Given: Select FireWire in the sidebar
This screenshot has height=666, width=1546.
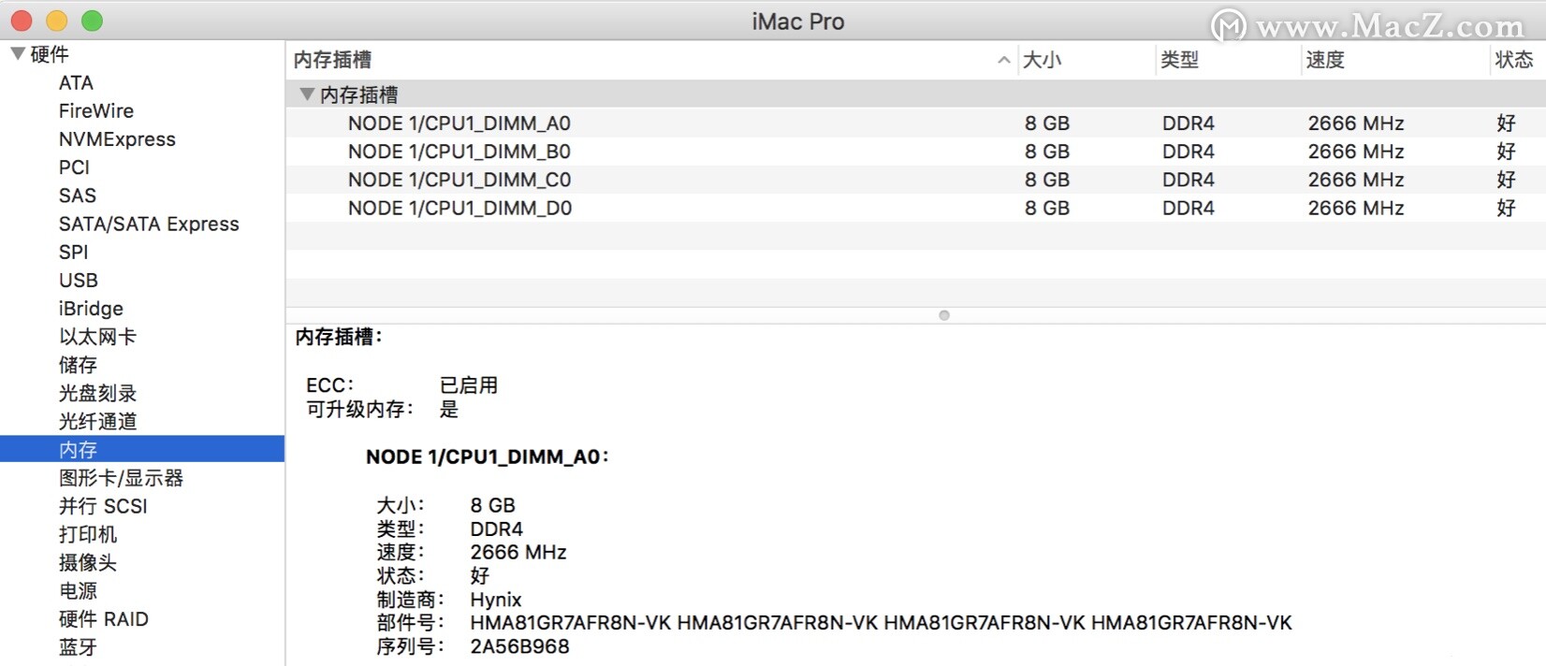Looking at the screenshot, I should click(x=96, y=111).
